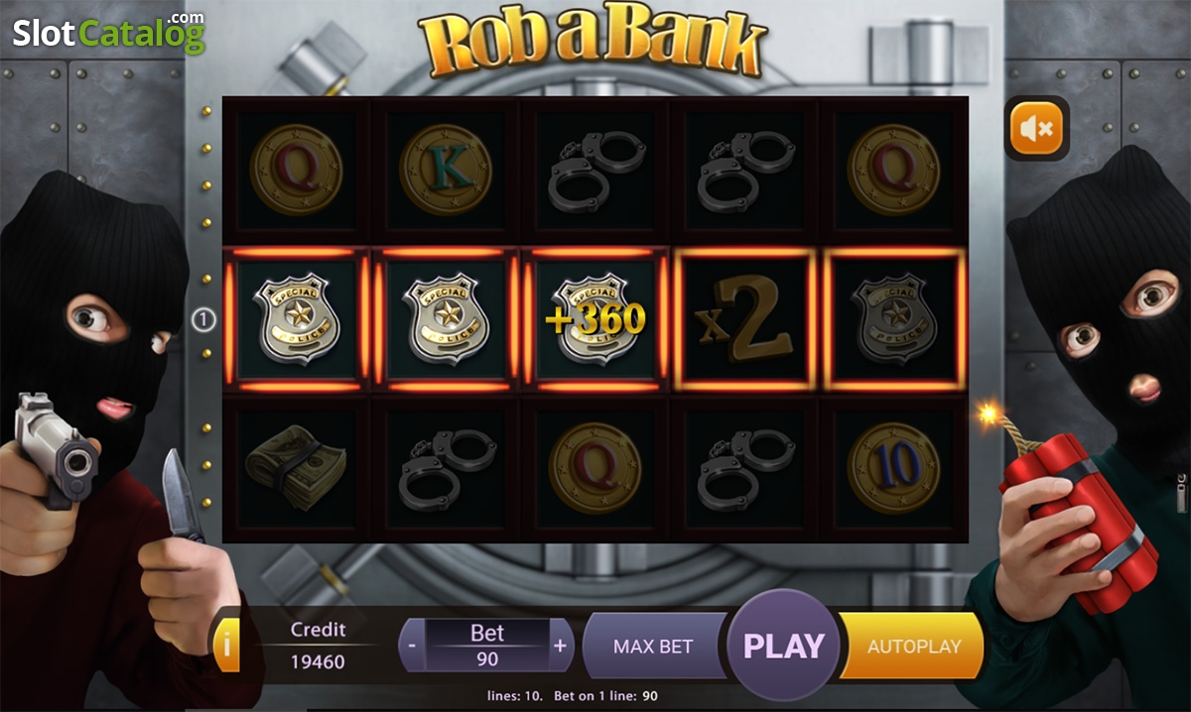Viewport: 1191px width, 712px height.
Task: Click the cash bundle symbol
Action: (297, 469)
